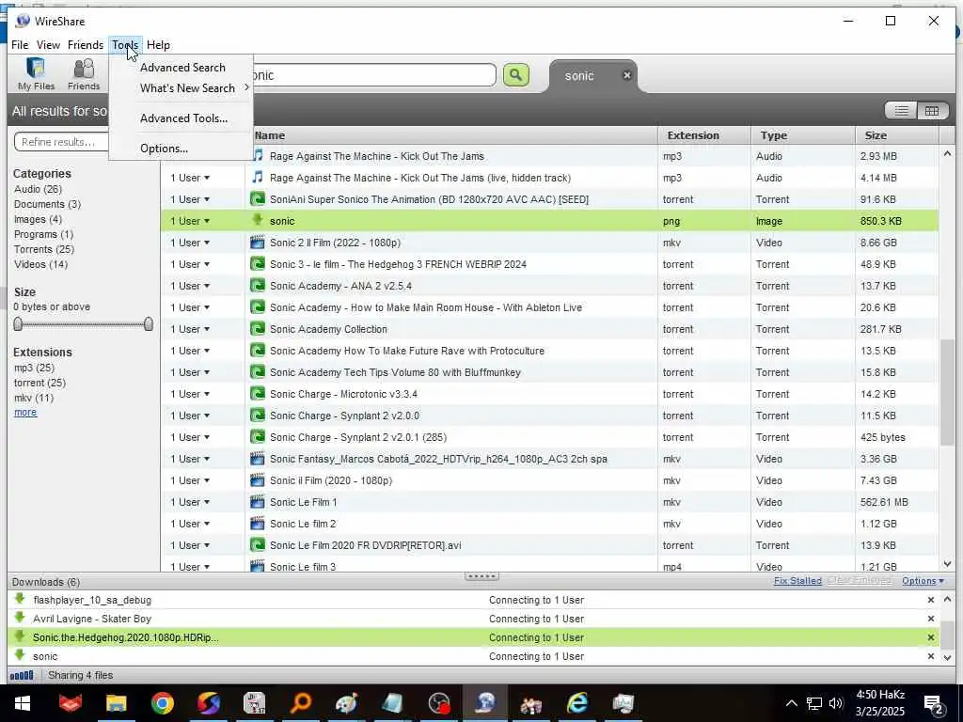Open the File menu
The width and height of the screenshot is (963, 722).
20,45
